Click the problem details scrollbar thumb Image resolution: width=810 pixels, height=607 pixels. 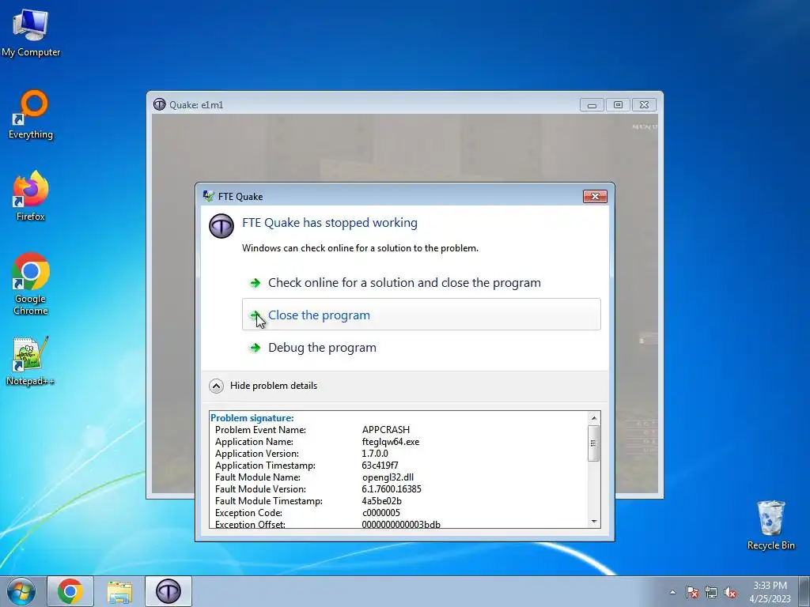click(x=593, y=443)
